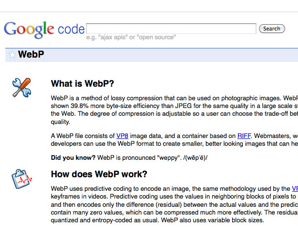298x230 pixels.
Task: Click the Google code logo
Action: pos(44,30)
